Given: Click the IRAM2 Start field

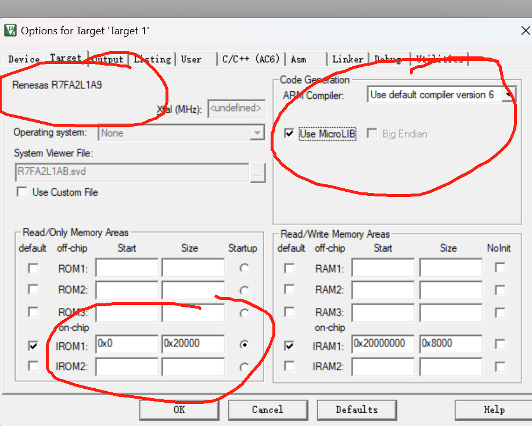Looking at the screenshot, I should [x=383, y=367].
